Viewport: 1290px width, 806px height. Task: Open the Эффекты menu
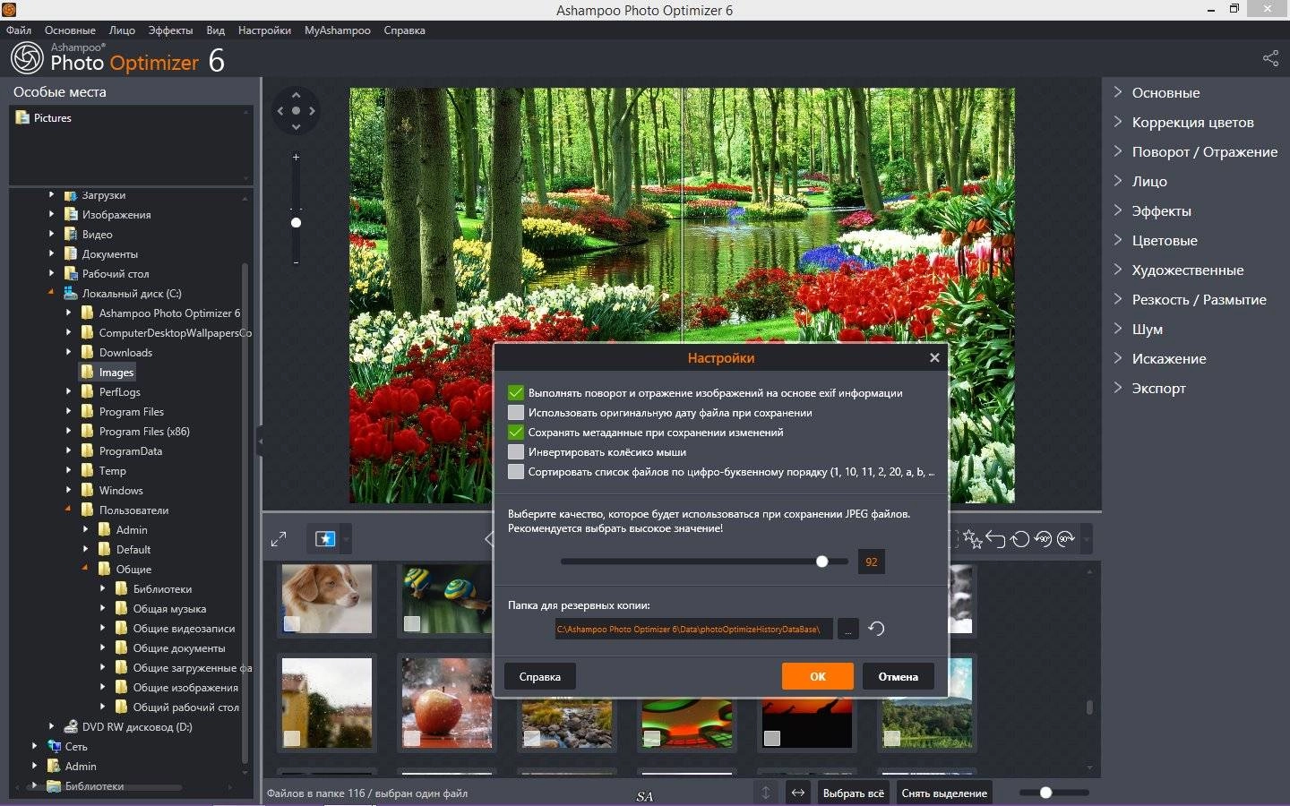pos(170,30)
